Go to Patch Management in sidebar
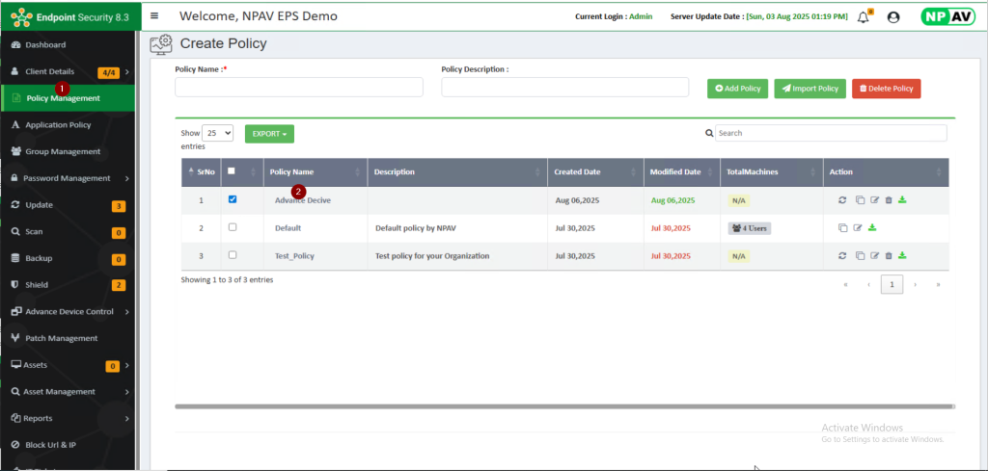Screen dimensions: 988x471 (61, 338)
